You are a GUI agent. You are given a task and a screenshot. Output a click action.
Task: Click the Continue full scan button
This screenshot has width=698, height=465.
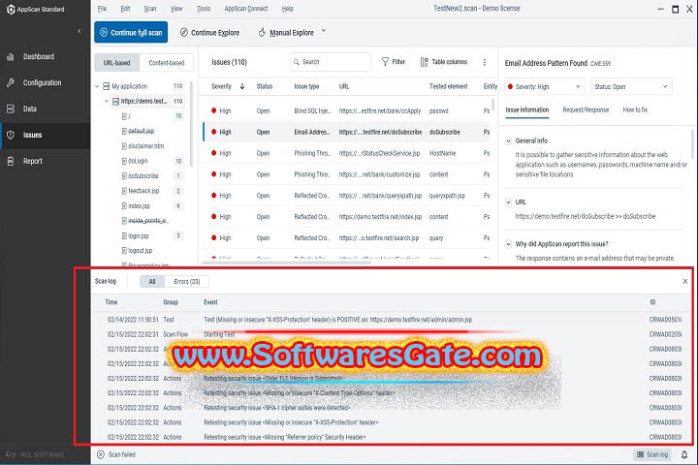tap(131, 33)
